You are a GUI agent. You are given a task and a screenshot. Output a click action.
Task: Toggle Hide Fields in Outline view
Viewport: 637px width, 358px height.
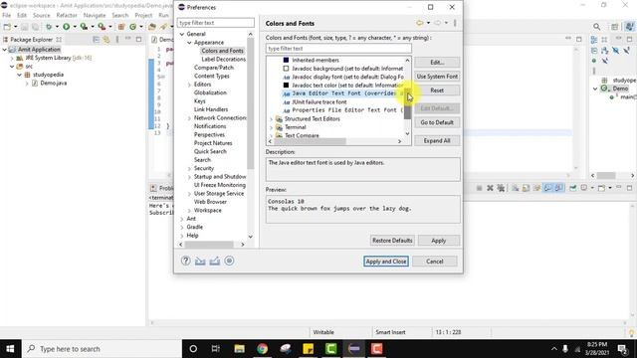point(615,51)
